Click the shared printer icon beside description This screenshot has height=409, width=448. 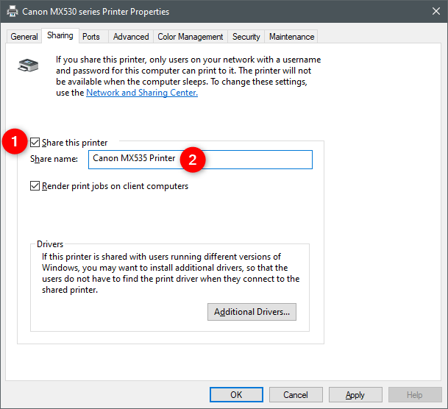(x=28, y=65)
